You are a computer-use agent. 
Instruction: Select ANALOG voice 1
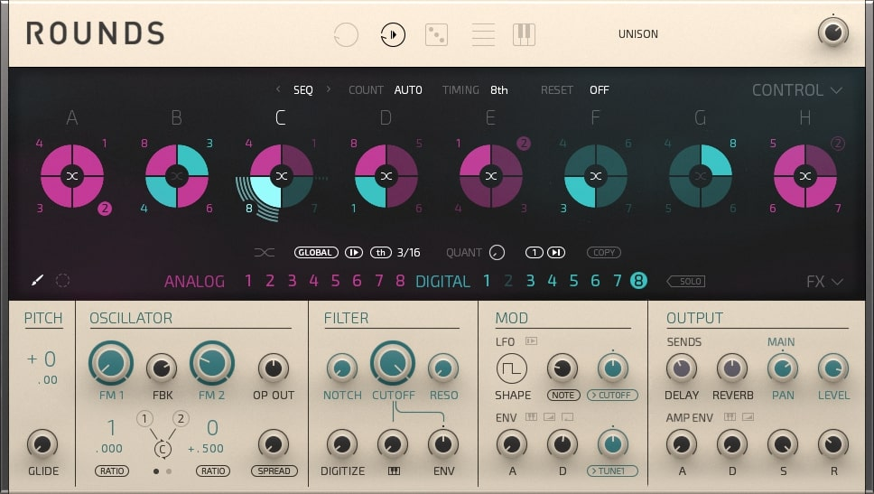coord(248,281)
